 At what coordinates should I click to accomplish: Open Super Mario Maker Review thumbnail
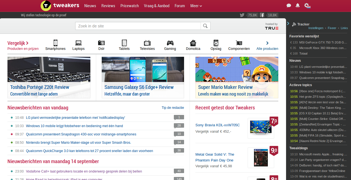coord(237,77)
